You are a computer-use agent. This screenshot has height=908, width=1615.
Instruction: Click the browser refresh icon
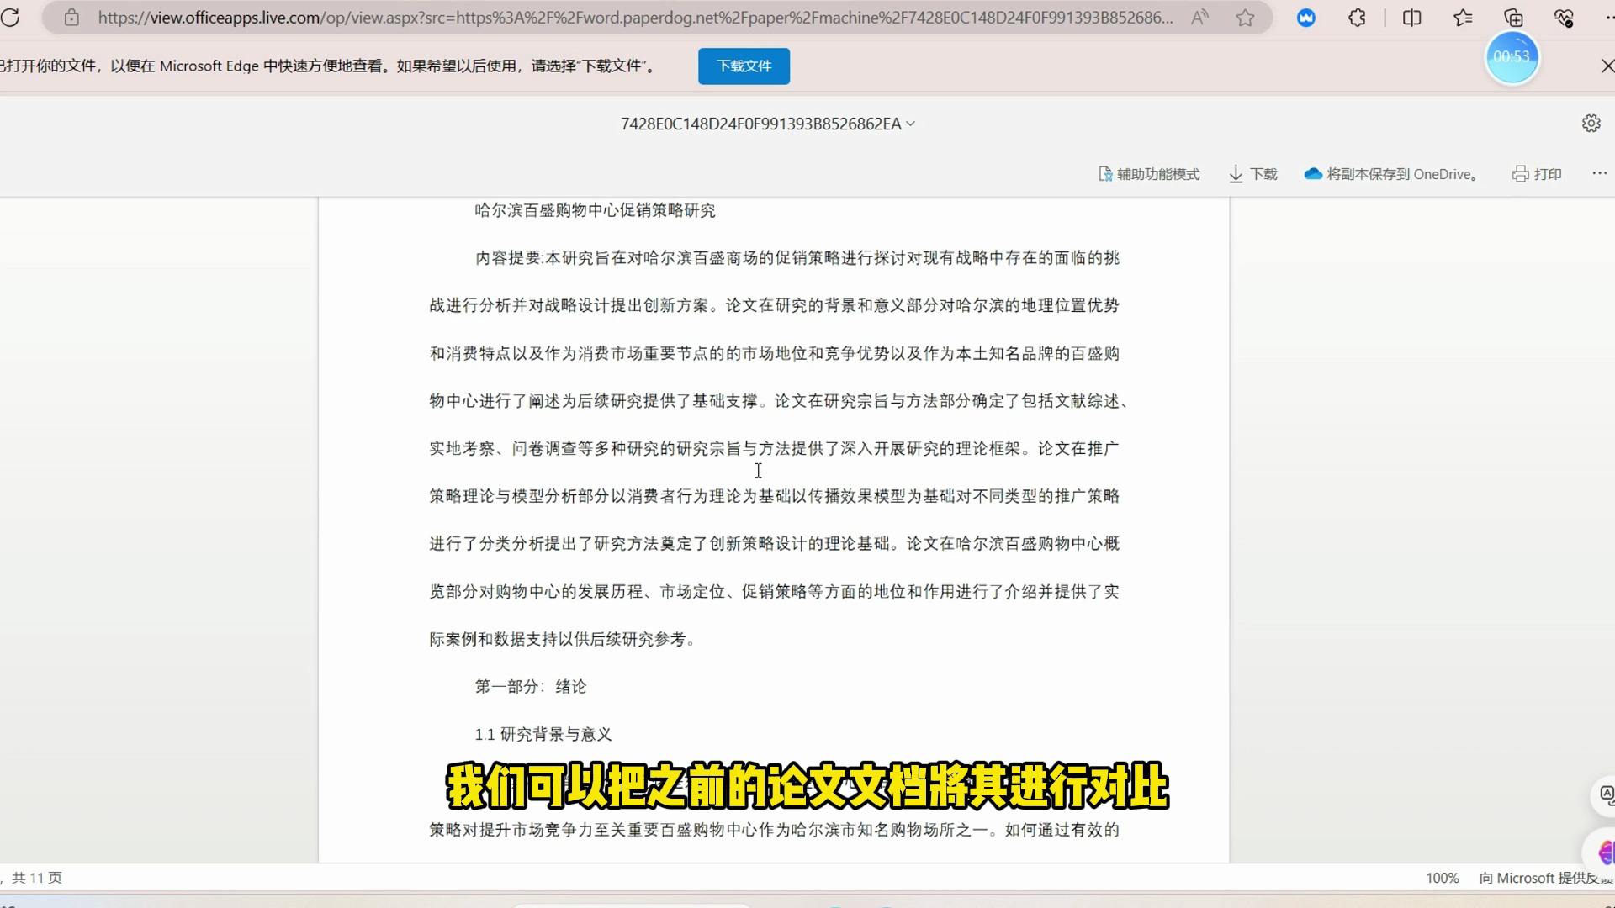coord(10,18)
